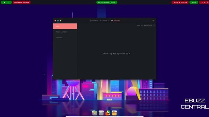Click the Add/Remove Software panel title
Viewport: 209px width, 117px height.
[22, 2]
